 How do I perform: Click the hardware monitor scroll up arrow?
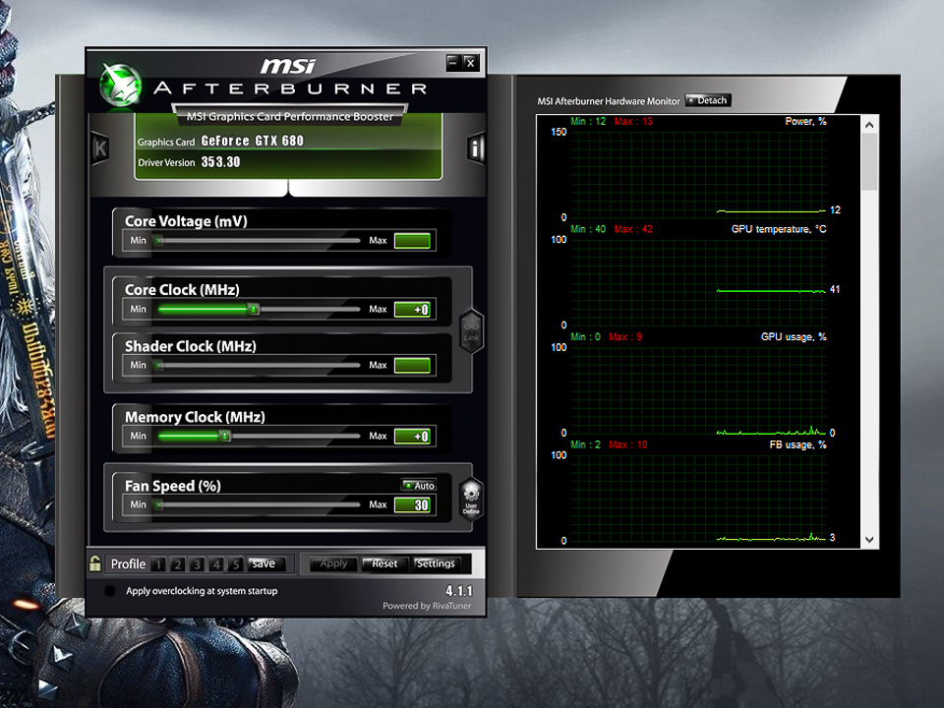point(869,125)
